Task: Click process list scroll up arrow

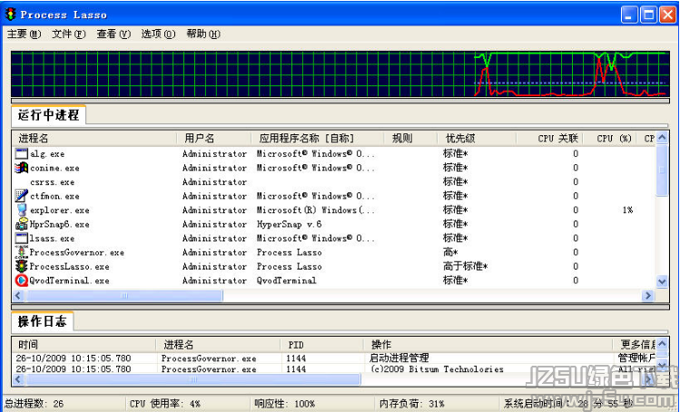Action: click(x=662, y=138)
